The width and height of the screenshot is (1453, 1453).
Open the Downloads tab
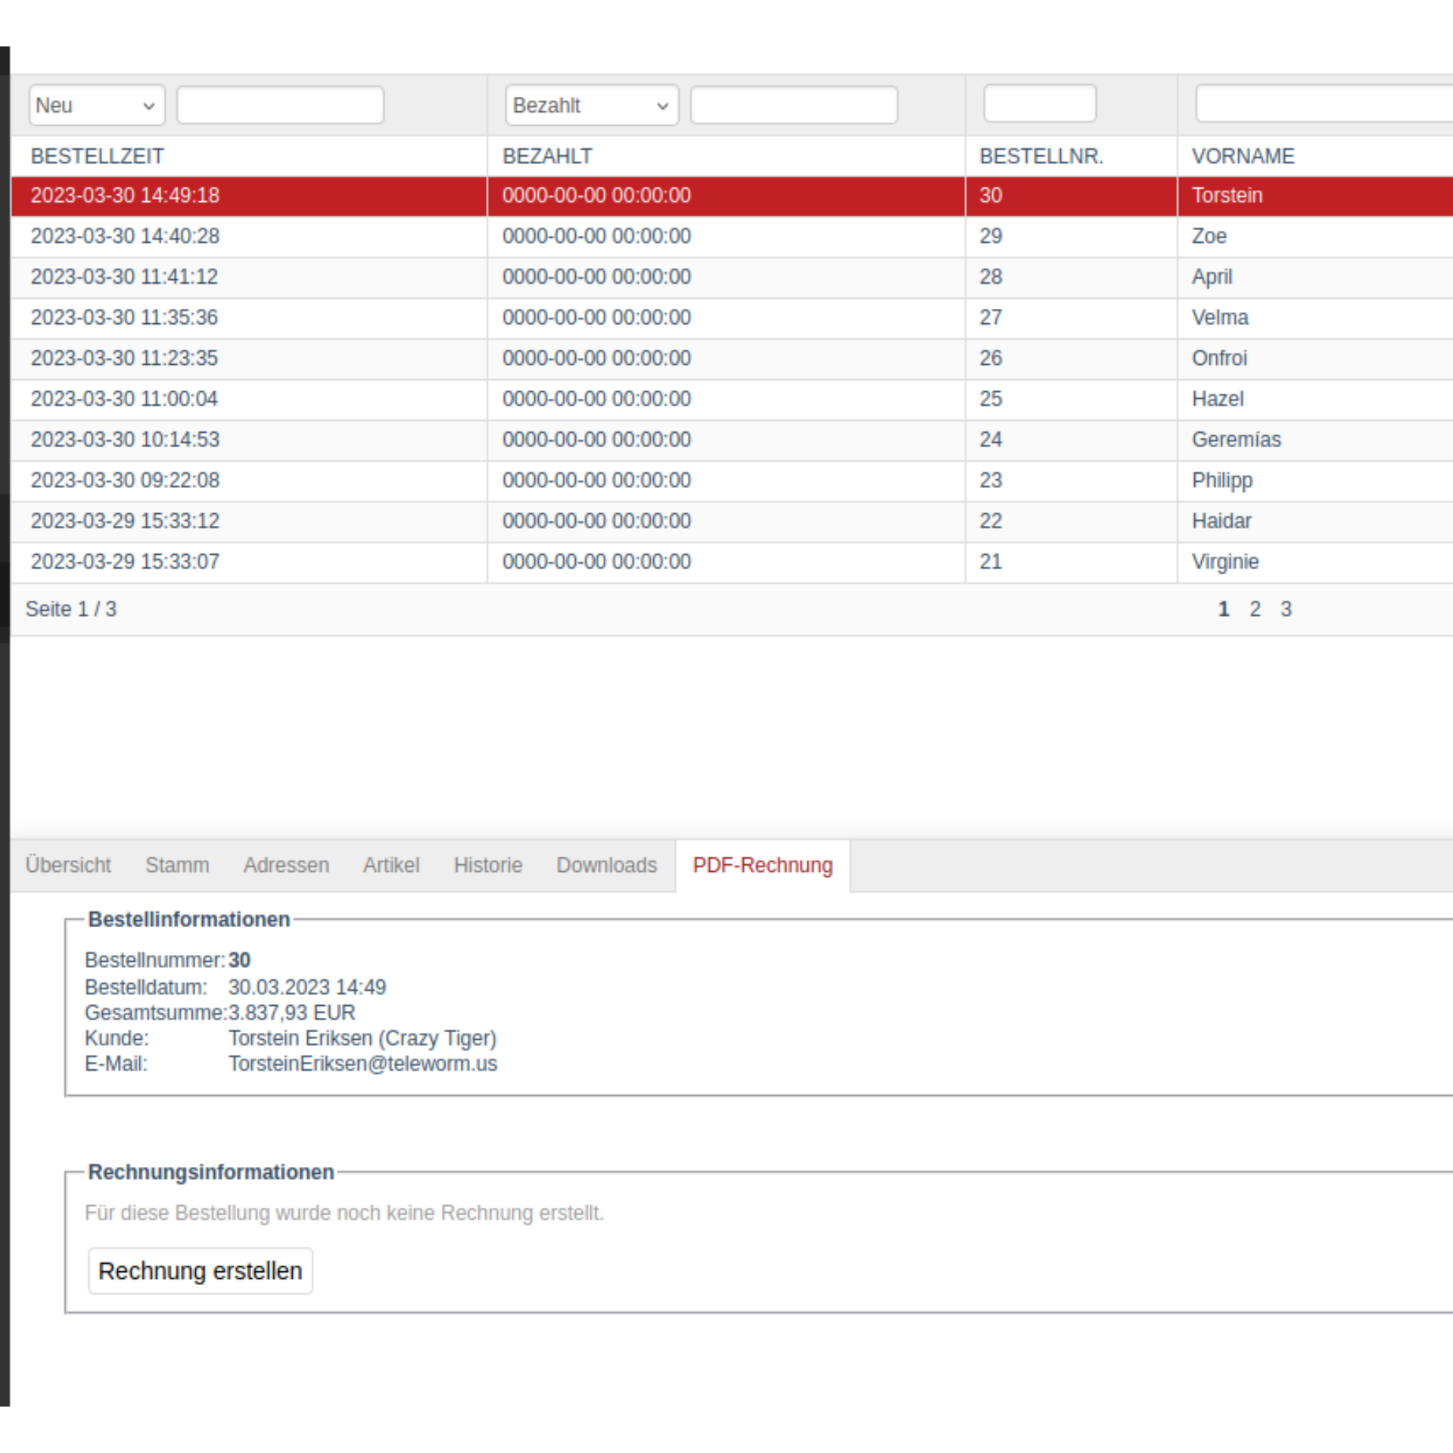click(606, 865)
